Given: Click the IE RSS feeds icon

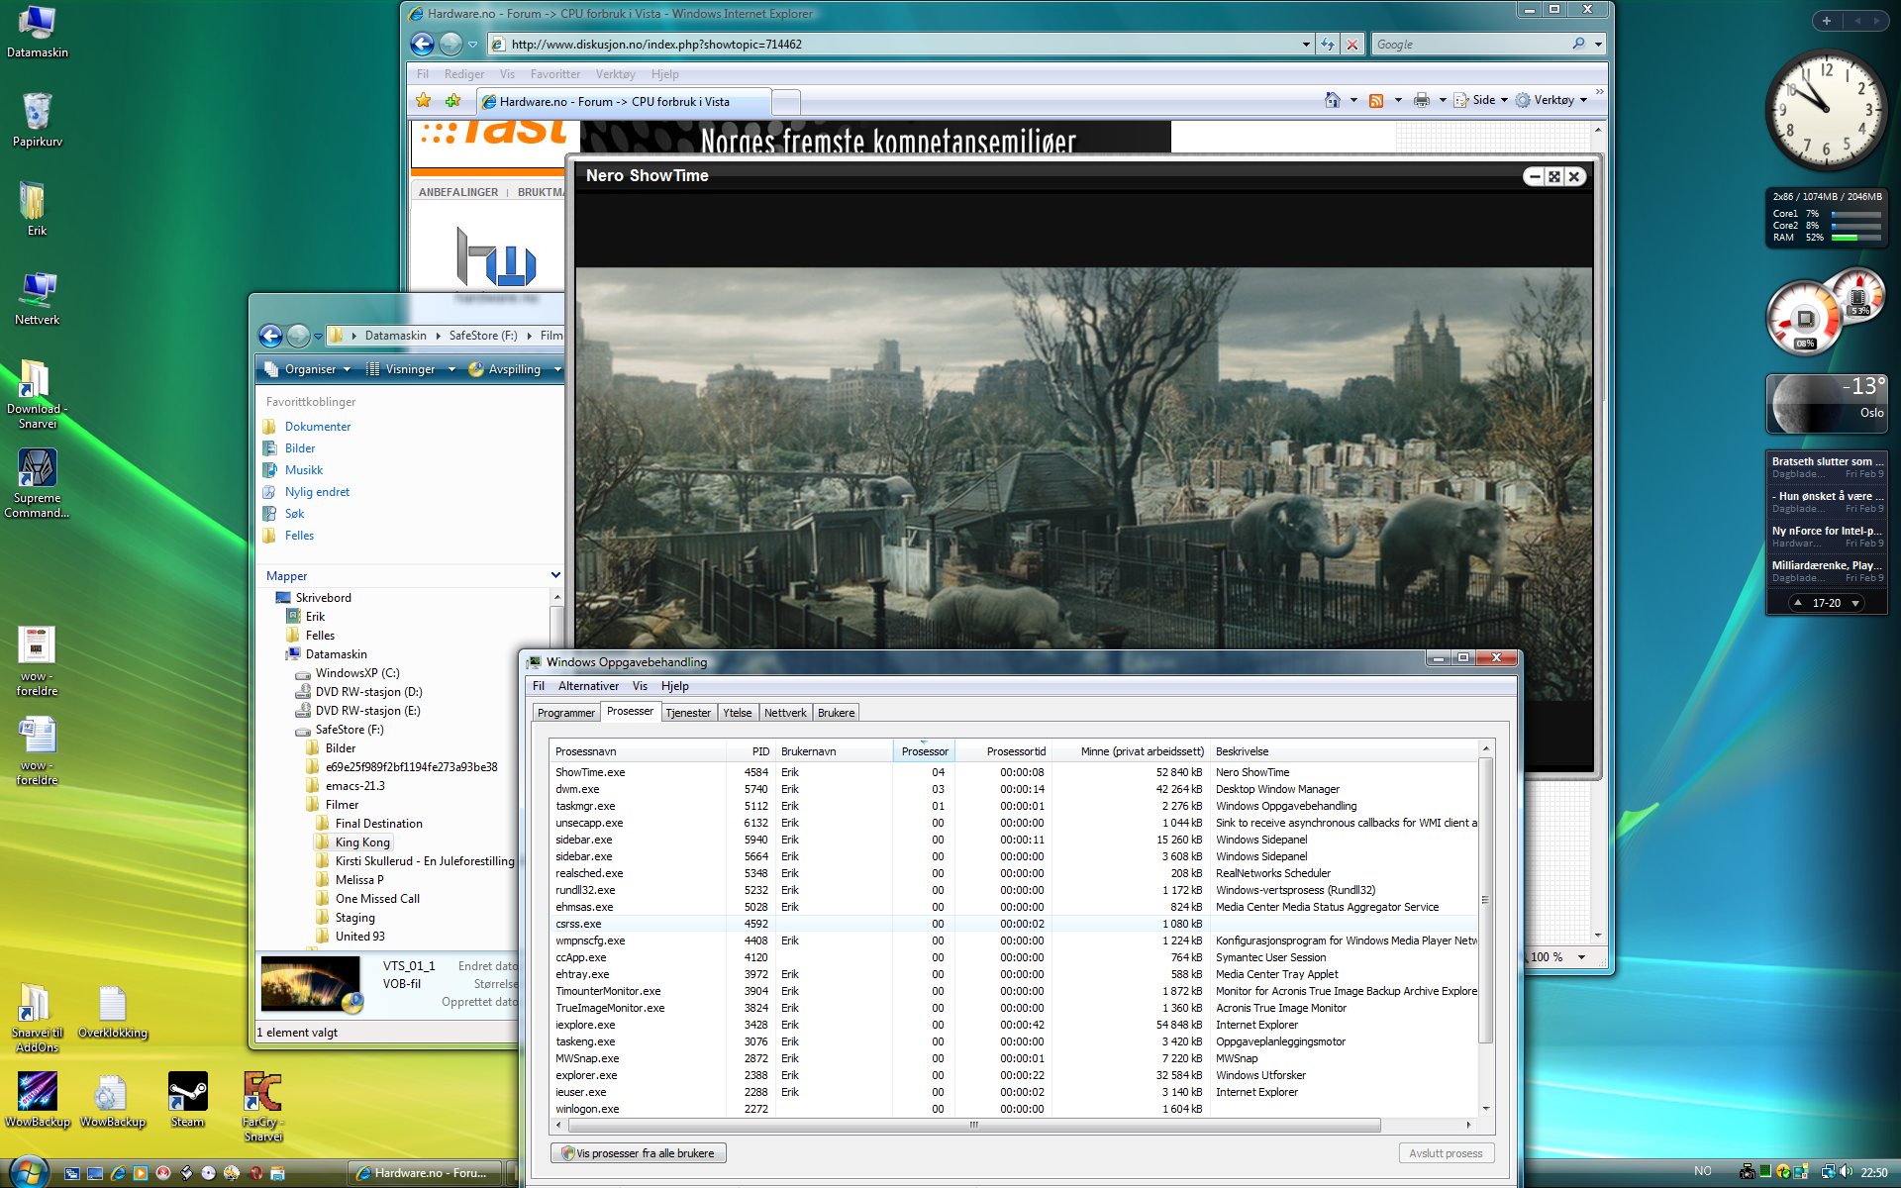Looking at the screenshot, I should (x=1376, y=100).
